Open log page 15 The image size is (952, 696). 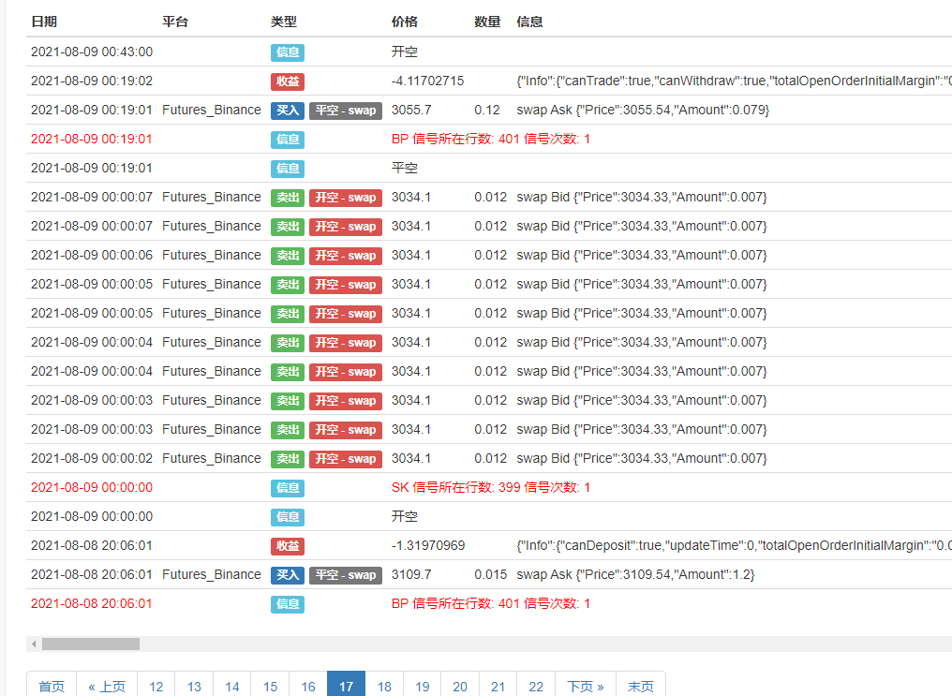(x=270, y=686)
